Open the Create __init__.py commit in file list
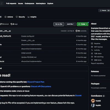Viewport: 110px width, 110px height. 28,40
